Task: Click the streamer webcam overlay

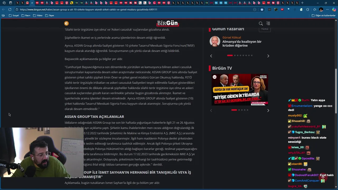Action: coord(42,153)
